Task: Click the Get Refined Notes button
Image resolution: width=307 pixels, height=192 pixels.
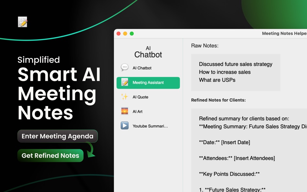Action: (50, 155)
